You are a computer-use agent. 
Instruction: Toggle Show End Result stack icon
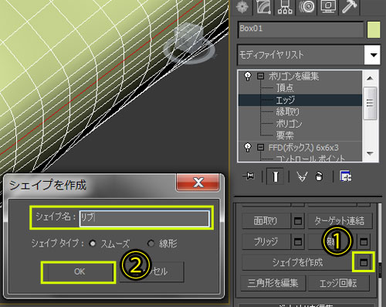click(x=276, y=176)
